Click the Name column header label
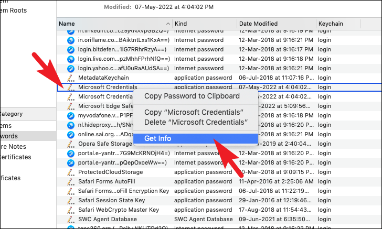 (67, 24)
